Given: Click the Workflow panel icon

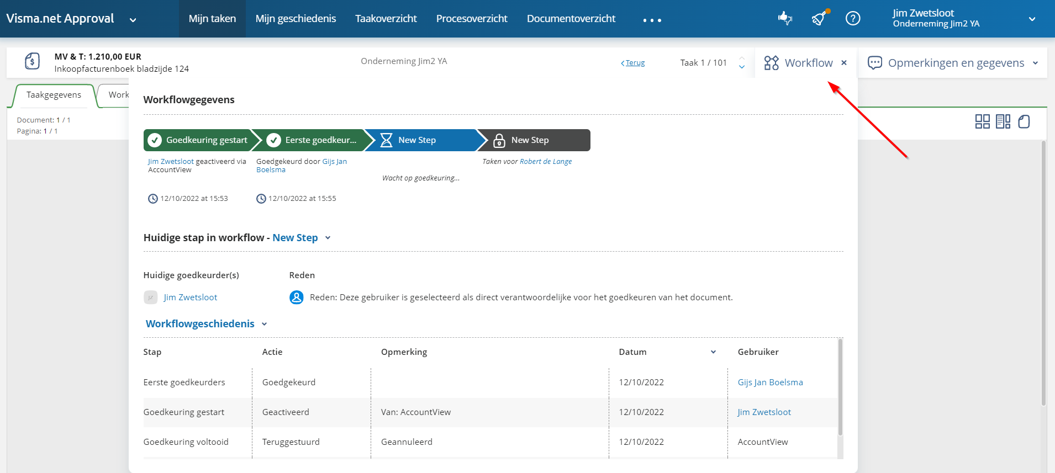Looking at the screenshot, I should point(772,63).
